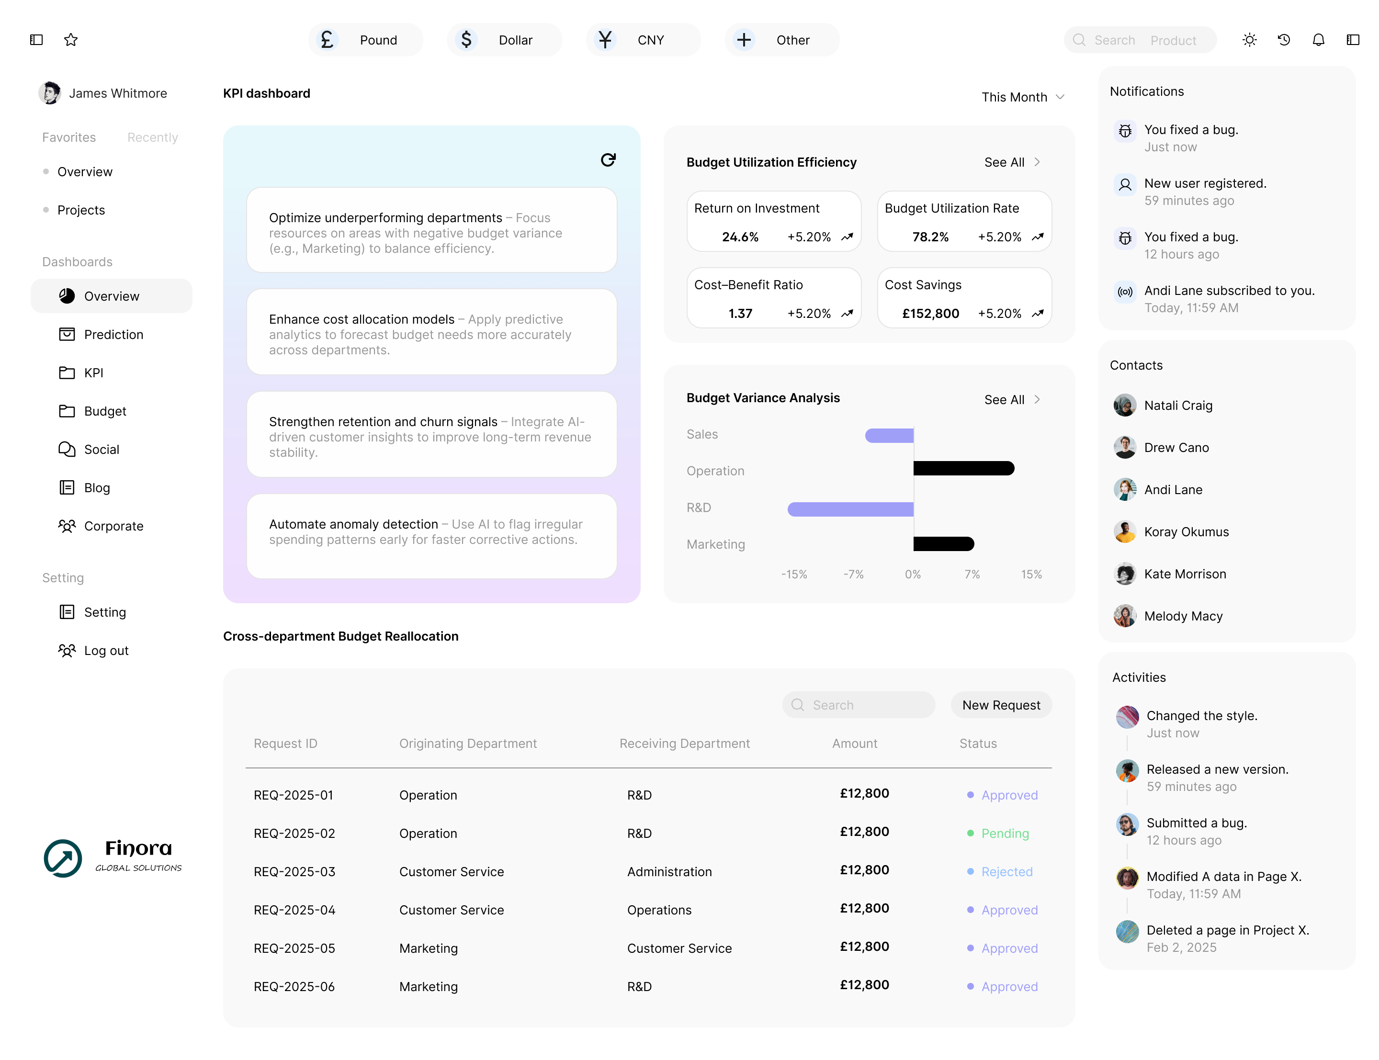This screenshot has height=1060, width=1379.
Task: Select the Dollar currency tab
Action: point(504,40)
